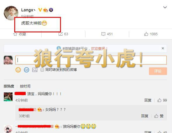
Task: Open the GIF picker icon
Action: click(x=27, y=70)
